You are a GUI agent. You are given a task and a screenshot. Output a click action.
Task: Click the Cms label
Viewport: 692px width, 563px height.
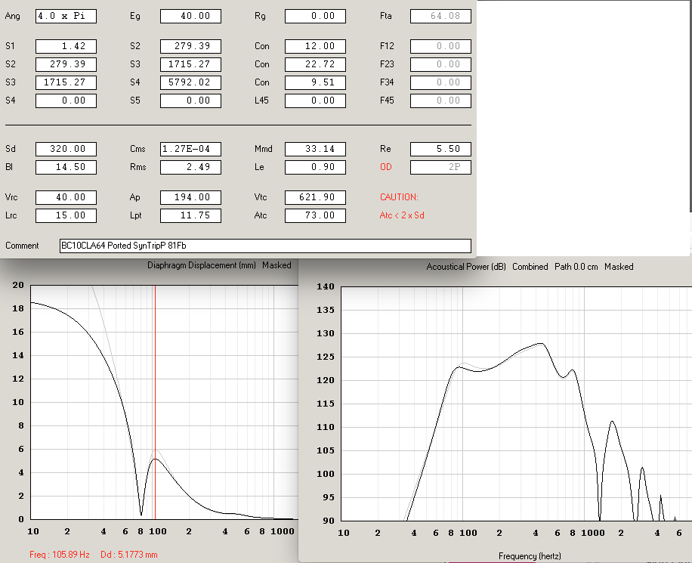[137, 149]
